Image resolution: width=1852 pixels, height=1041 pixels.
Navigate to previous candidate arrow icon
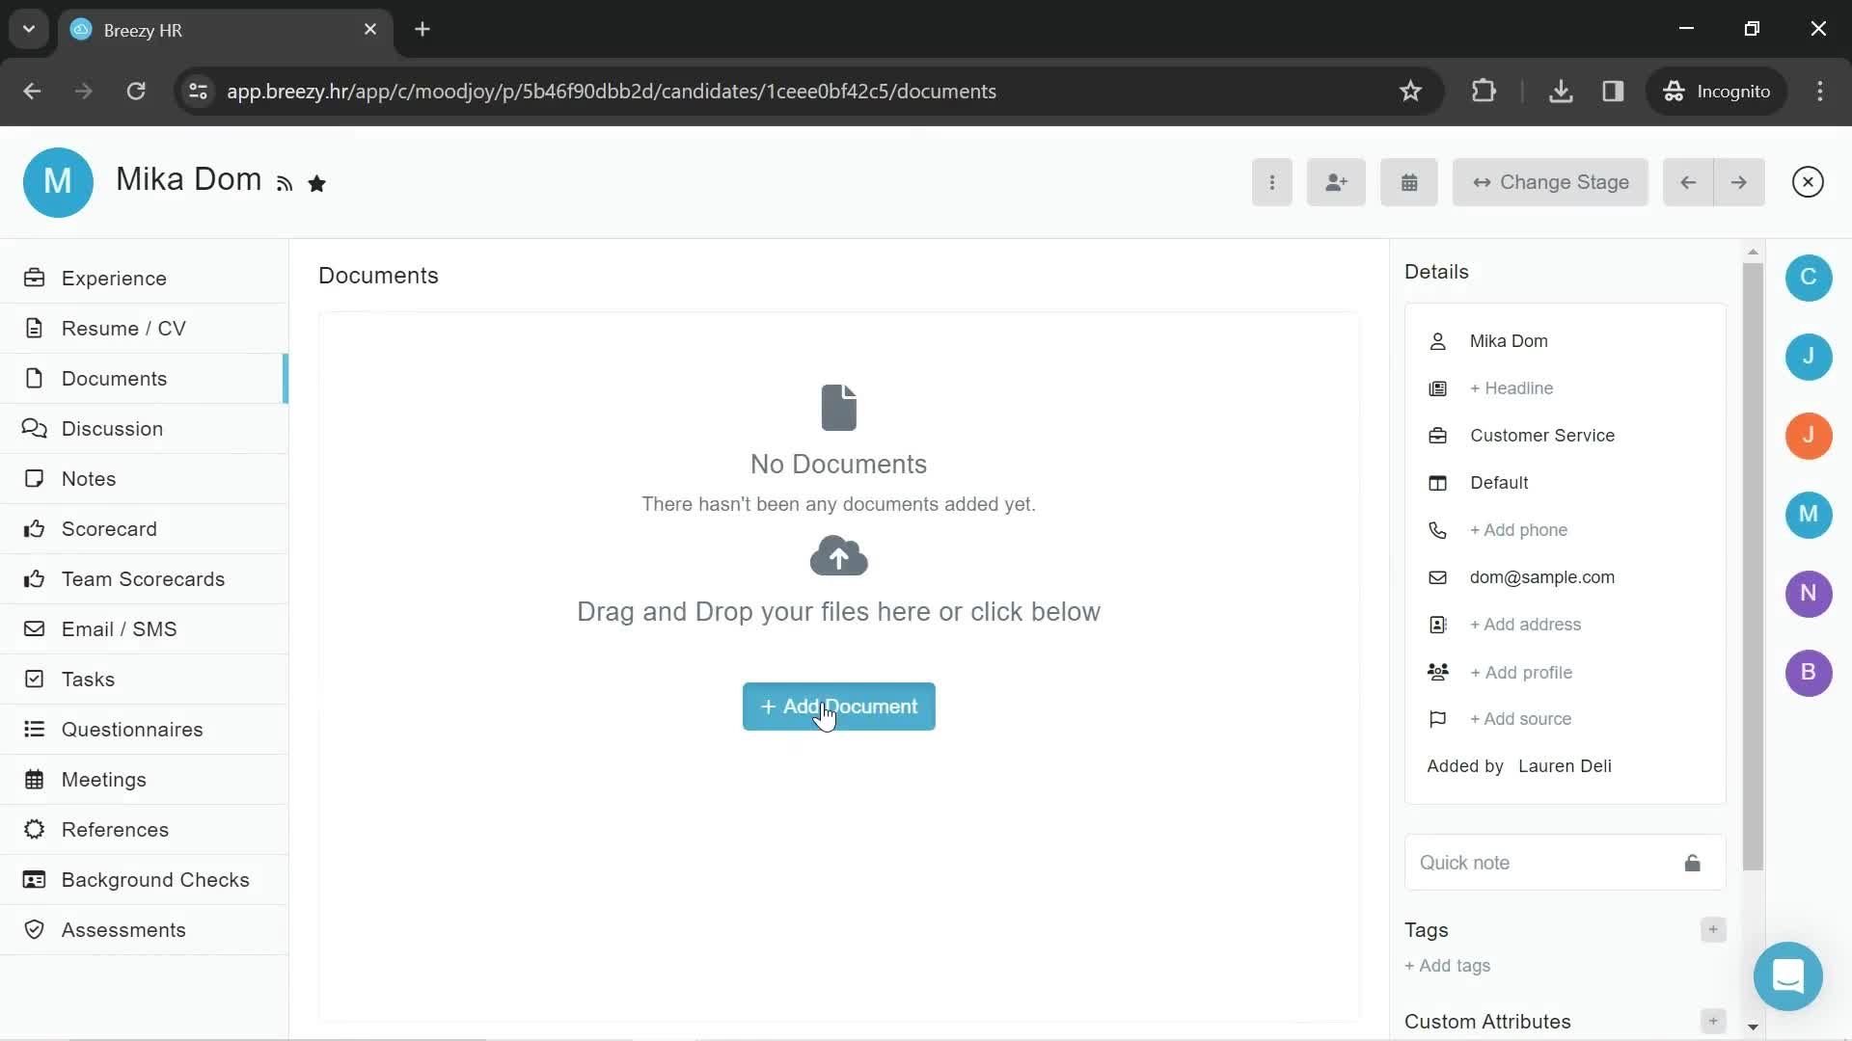point(1688,182)
